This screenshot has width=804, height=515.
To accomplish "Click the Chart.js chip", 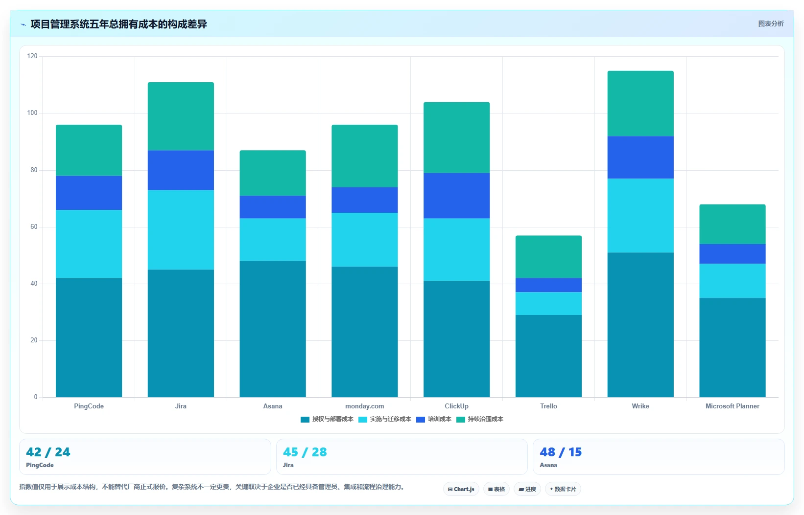I will pos(461,489).
